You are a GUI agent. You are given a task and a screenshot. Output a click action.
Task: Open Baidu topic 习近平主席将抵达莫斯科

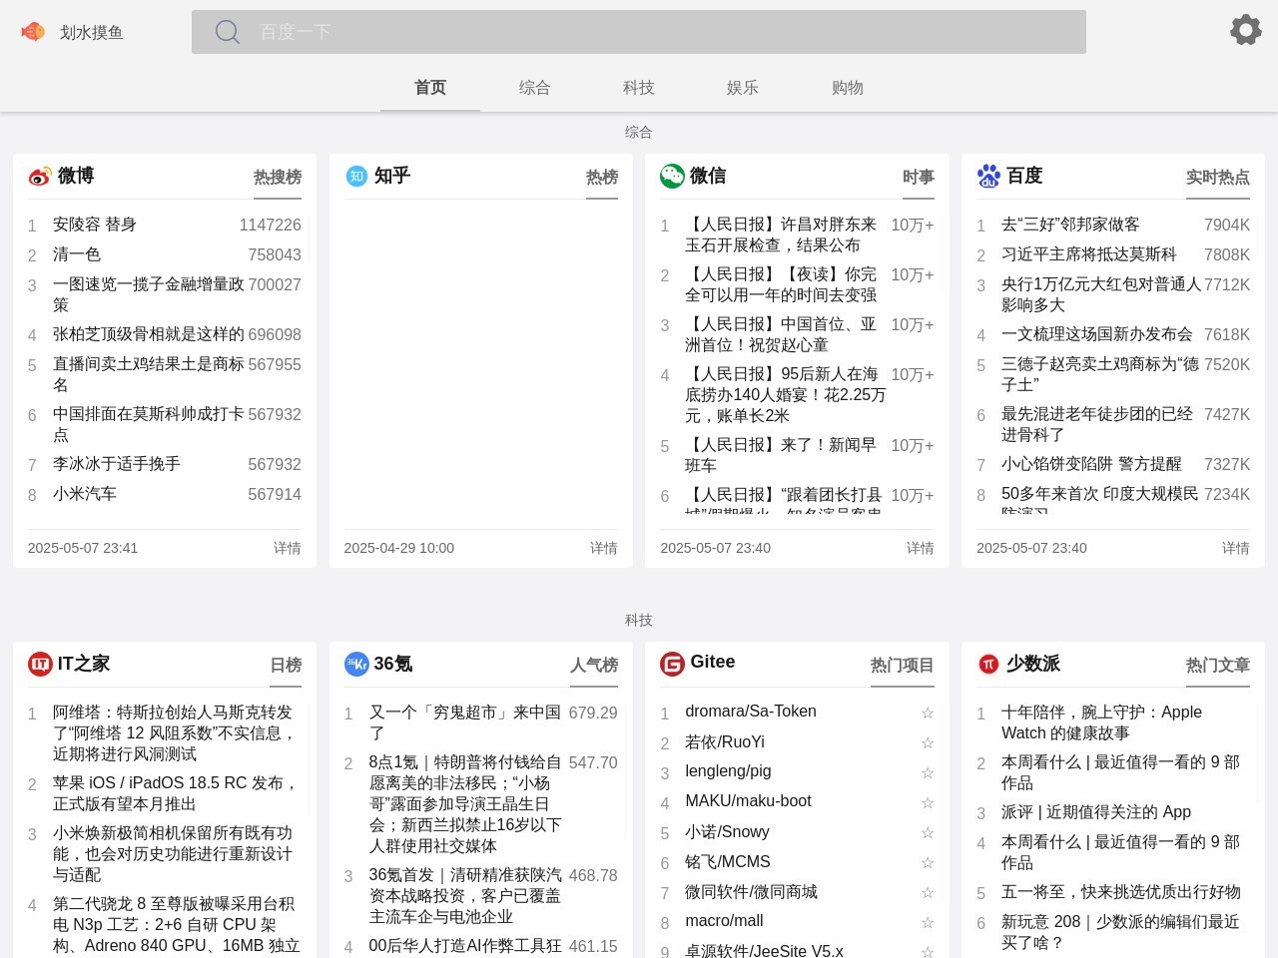pos(1089,254)
